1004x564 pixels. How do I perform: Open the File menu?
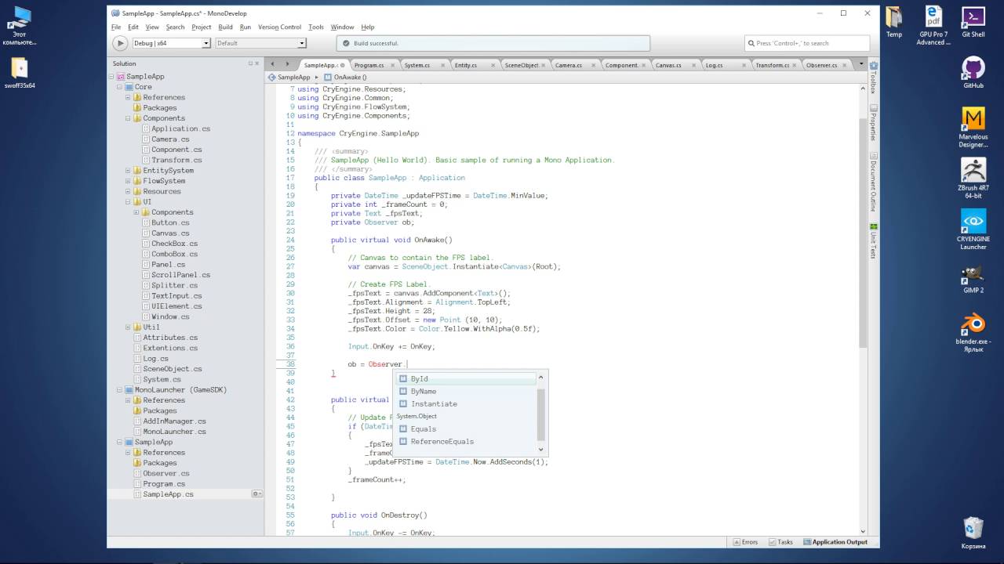[x=116, y=27]
